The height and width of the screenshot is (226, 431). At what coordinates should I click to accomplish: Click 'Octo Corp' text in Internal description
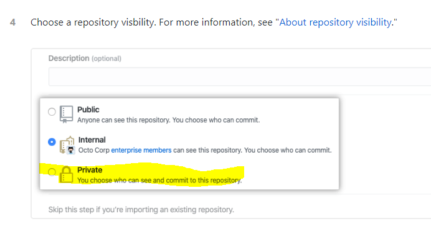coord(93,150)
